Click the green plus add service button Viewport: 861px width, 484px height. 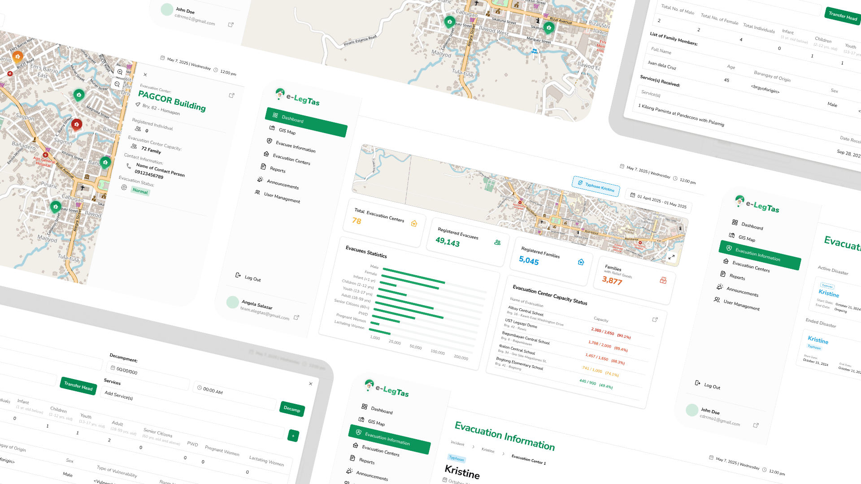293,436
